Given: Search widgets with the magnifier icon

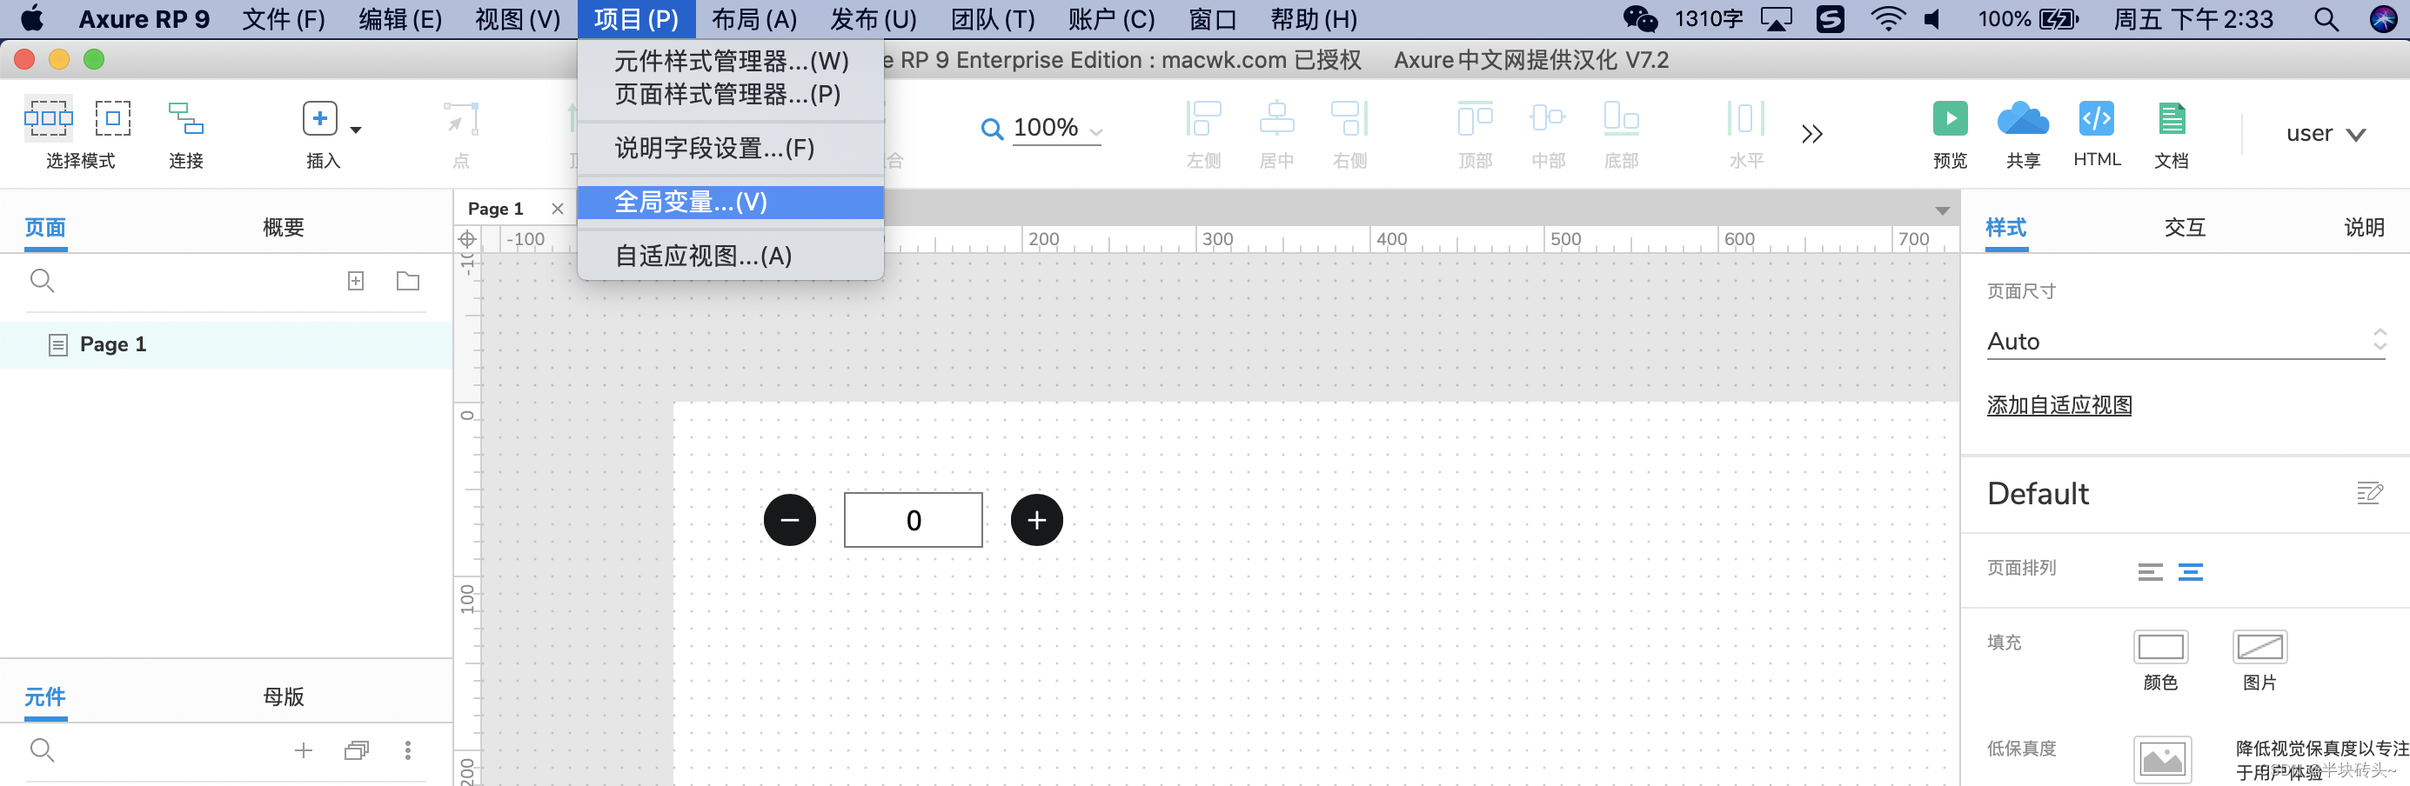Looking at the screenshot, I should pyautogui.click(x=42, y=749).
